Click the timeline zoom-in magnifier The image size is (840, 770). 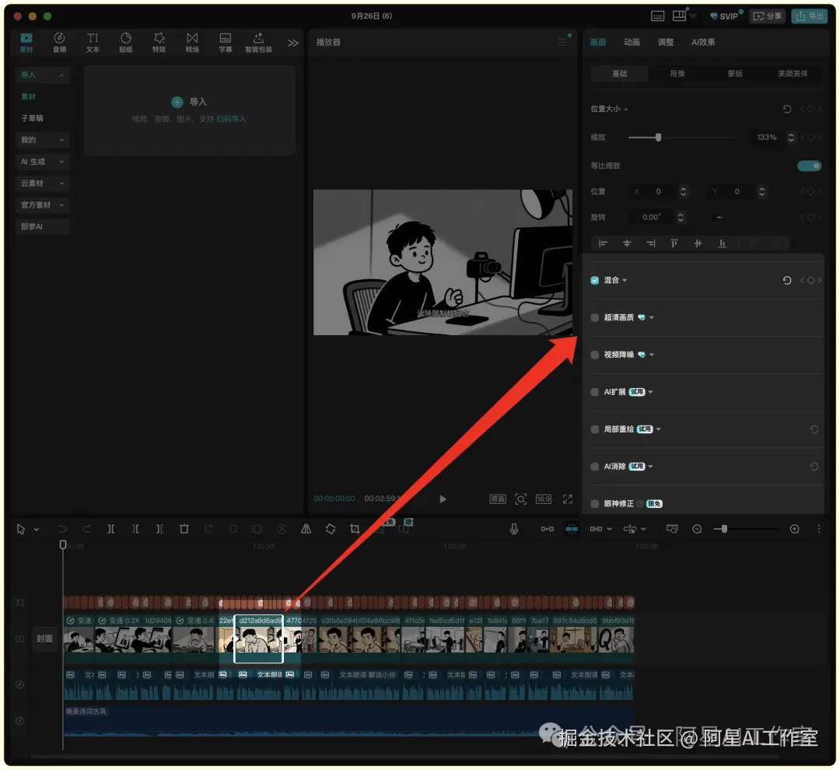[x=794, y=529]
